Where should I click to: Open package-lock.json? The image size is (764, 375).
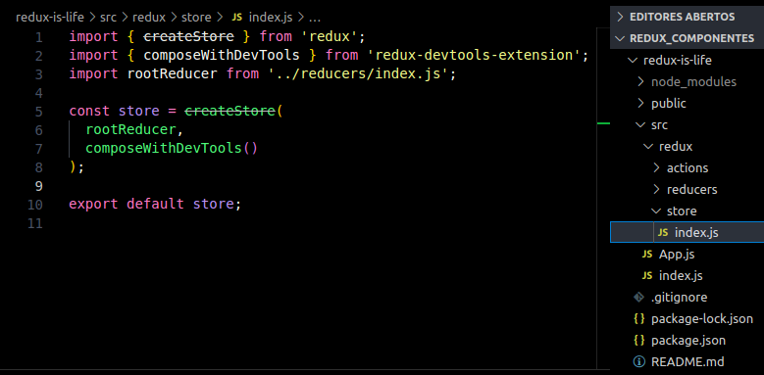click(x=702, y=318)
